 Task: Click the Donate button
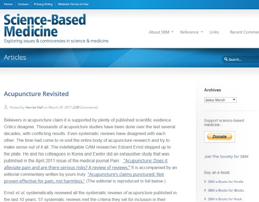coord(220,137)
